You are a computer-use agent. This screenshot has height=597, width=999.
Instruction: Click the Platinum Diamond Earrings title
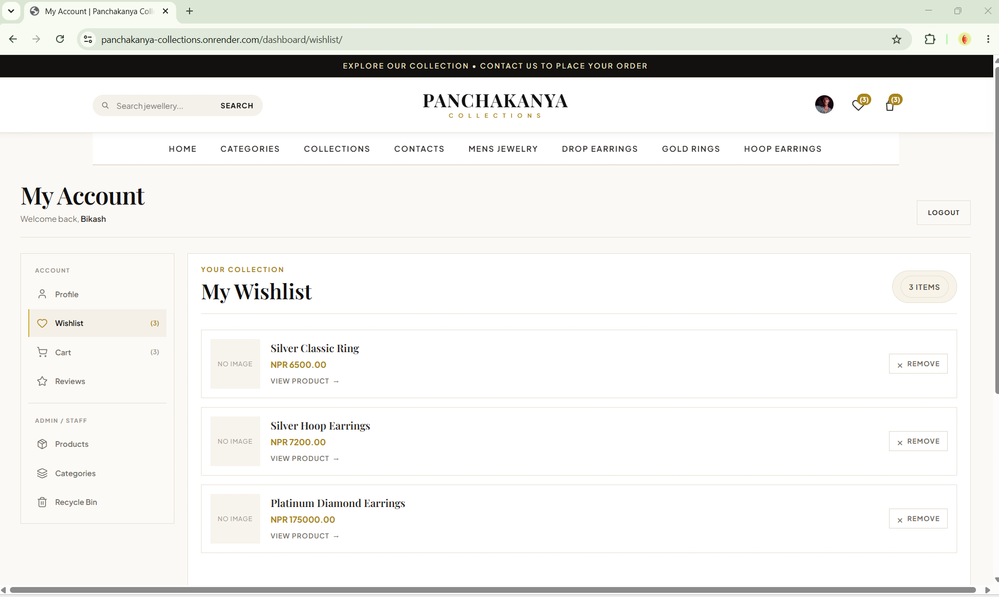click(338, 503)
